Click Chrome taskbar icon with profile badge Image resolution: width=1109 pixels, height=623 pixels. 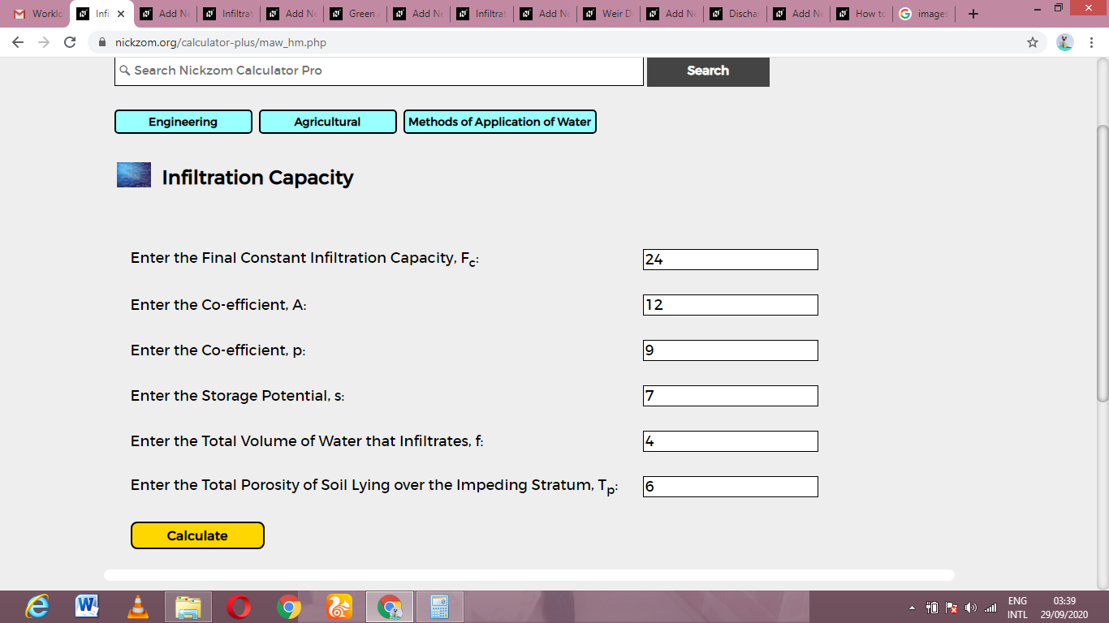point(390,607)
